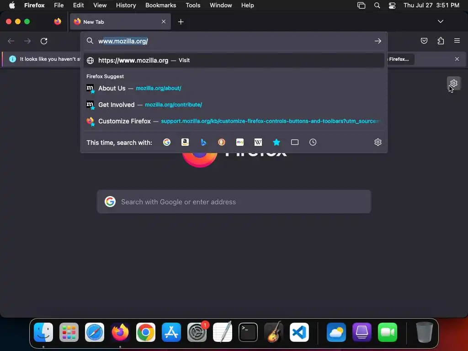Open the Firefox app menu in menu bar

click(x=34, y=5)
